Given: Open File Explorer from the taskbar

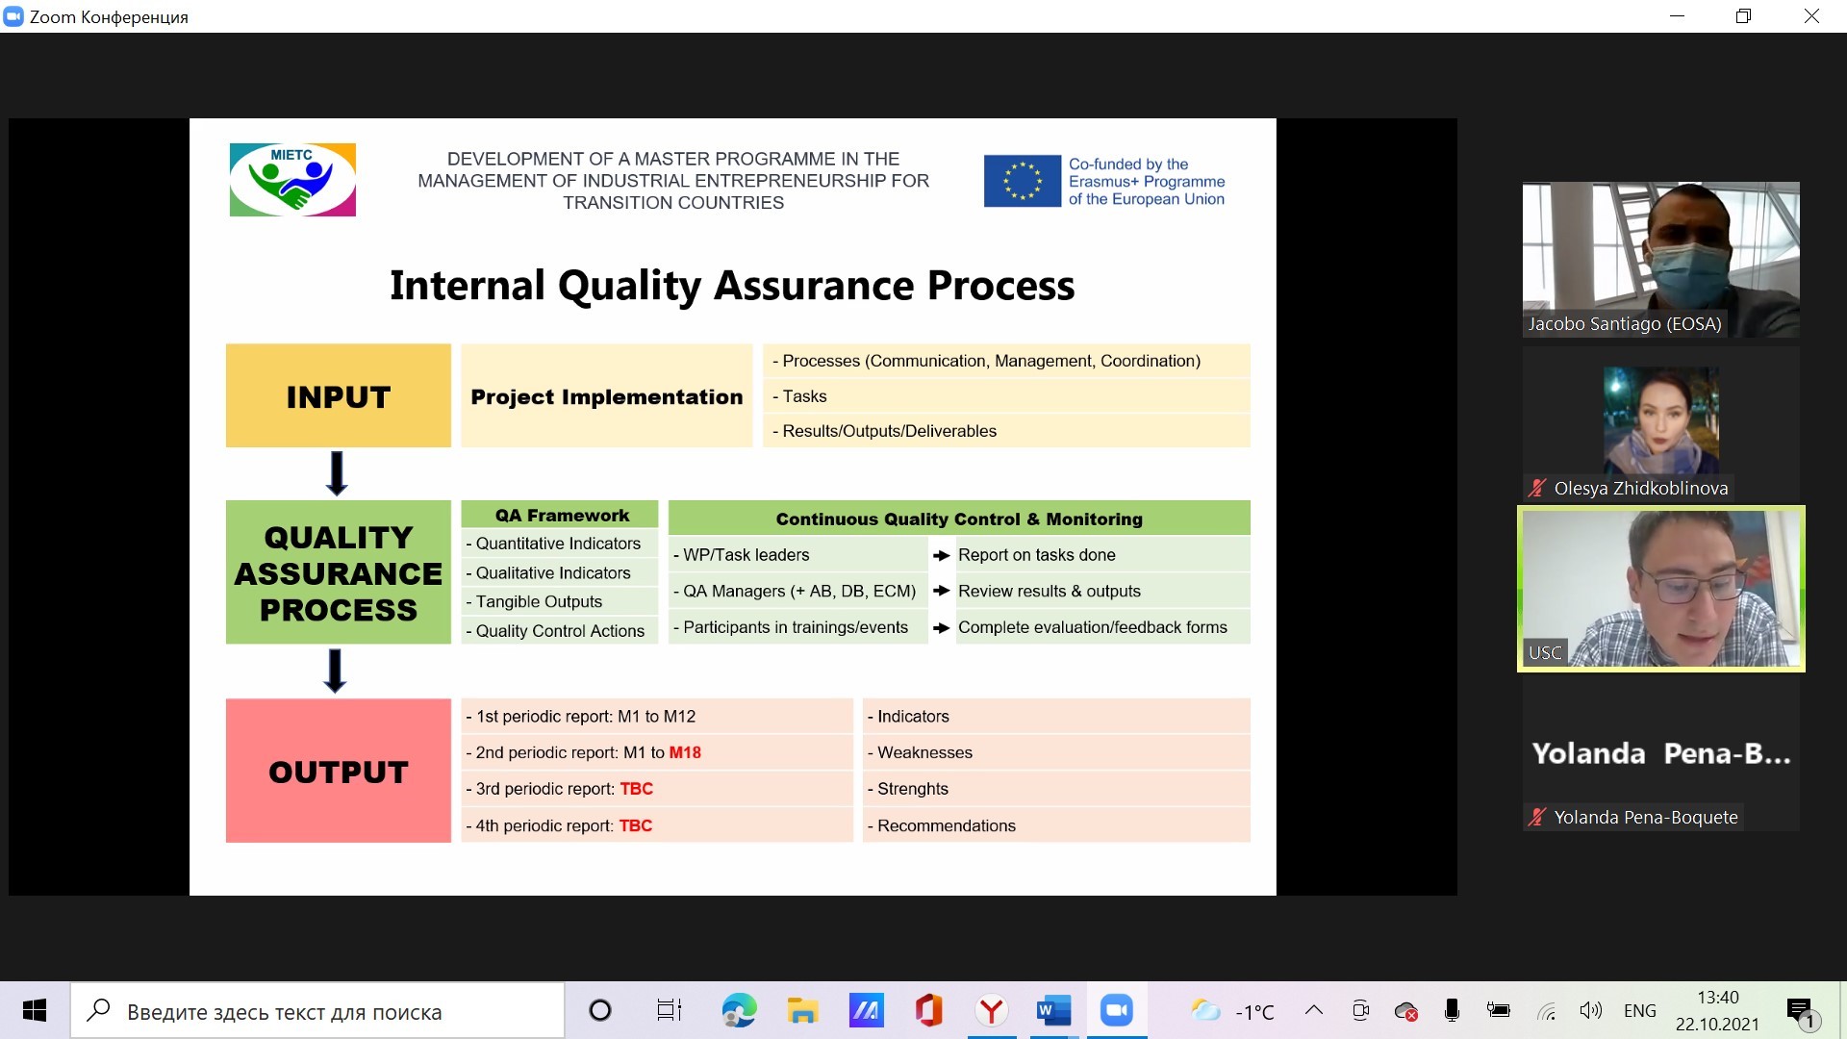Looking at the screenshot, I should [x=802, y=1010].
